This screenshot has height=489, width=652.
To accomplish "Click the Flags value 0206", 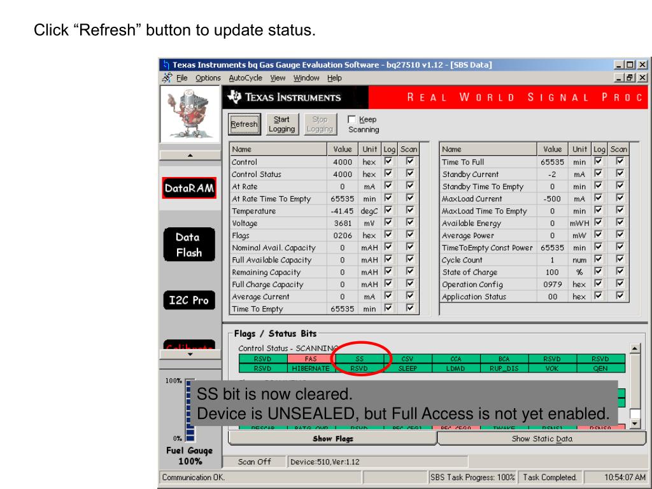I will (343, 236).
